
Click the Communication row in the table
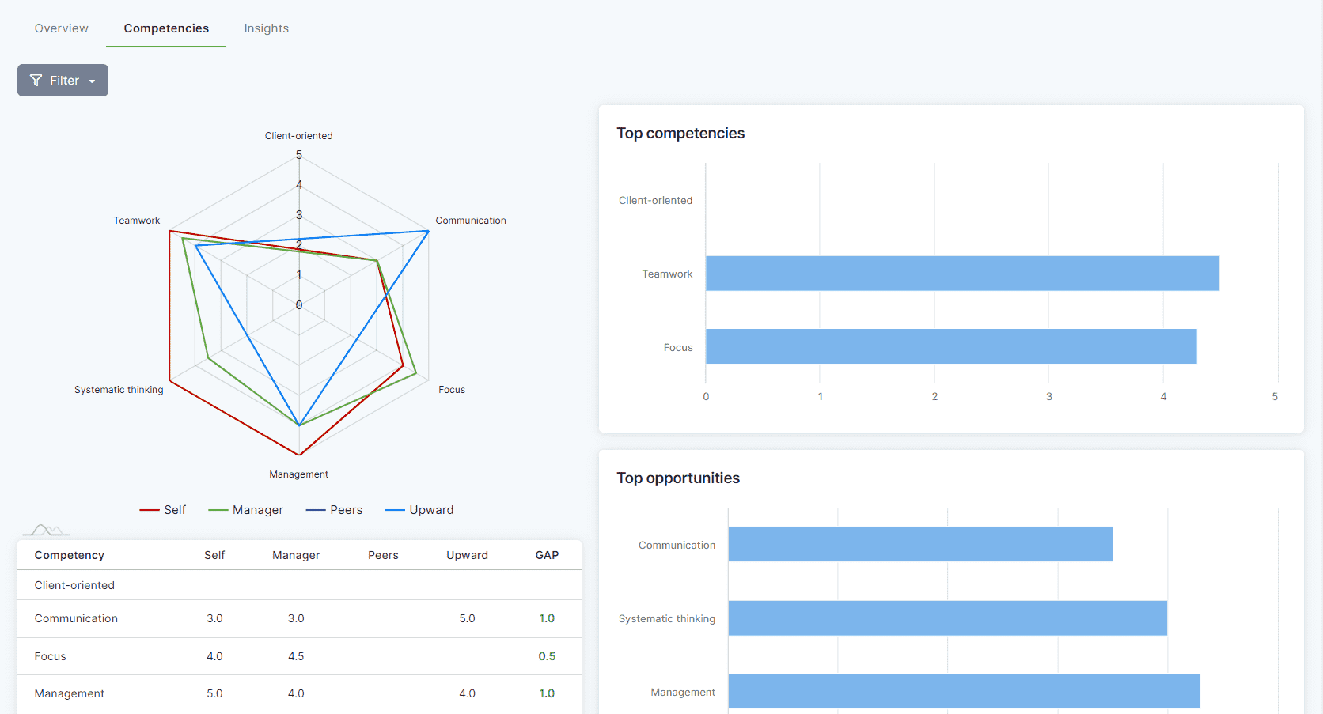pyautogui.click(x=76, y=618)
